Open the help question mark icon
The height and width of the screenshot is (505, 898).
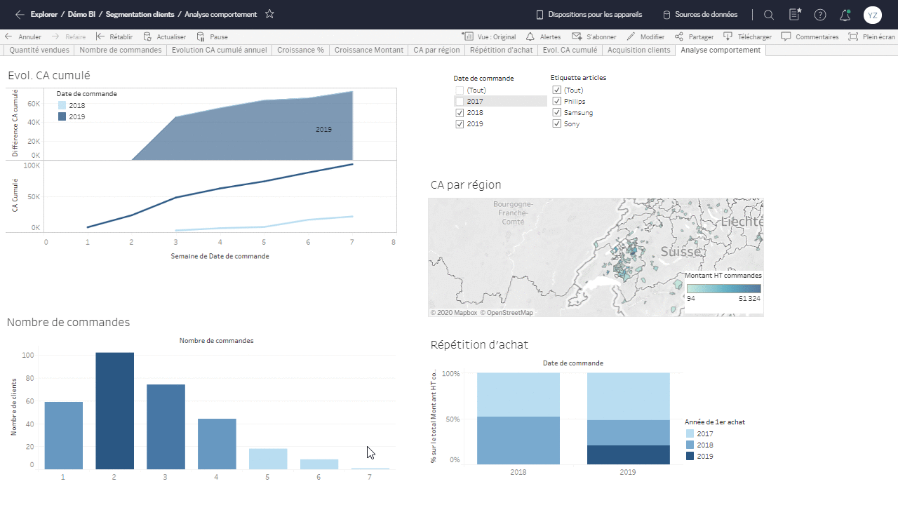coord(820,15)
